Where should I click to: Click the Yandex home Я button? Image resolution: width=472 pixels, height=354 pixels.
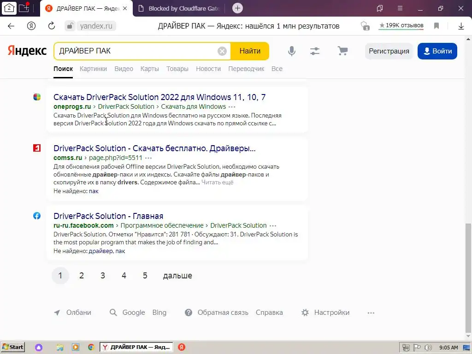click(x=31, y=26)
